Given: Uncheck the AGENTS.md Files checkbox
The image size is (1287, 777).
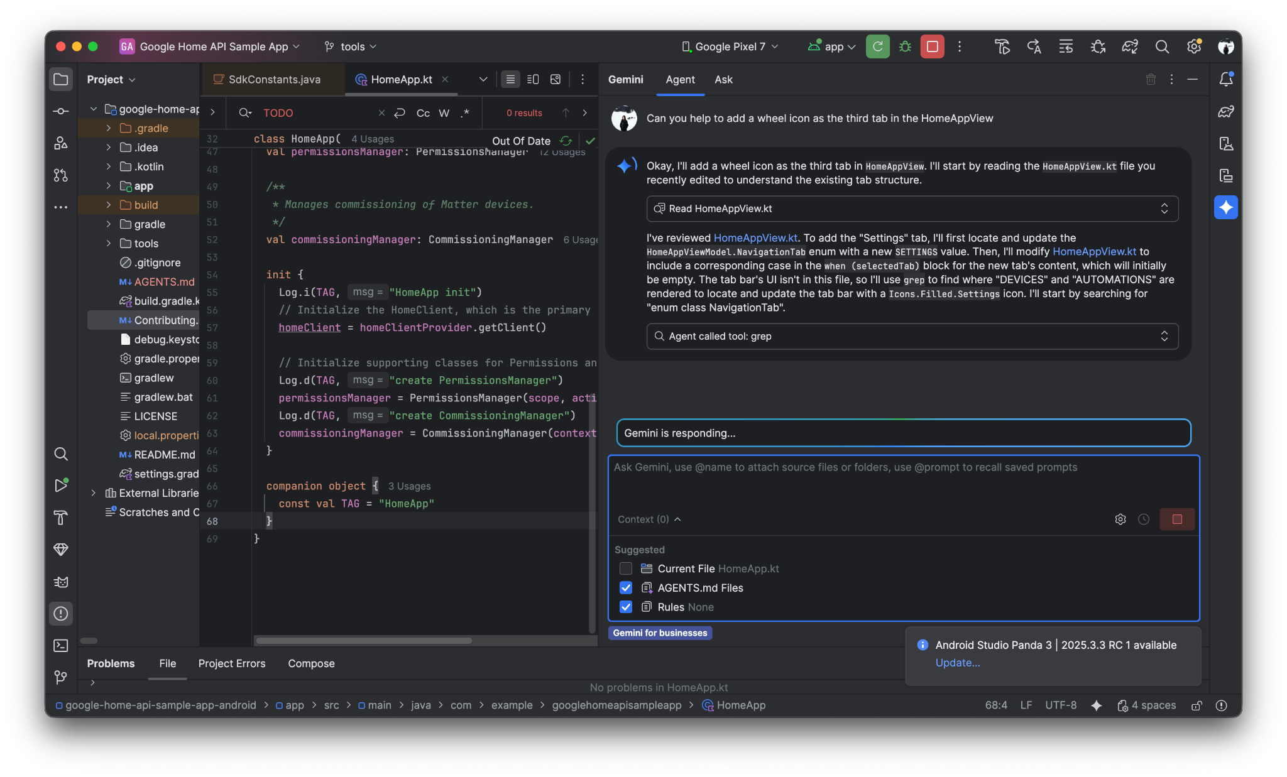Looking at the screenshot, I should 626,588.
